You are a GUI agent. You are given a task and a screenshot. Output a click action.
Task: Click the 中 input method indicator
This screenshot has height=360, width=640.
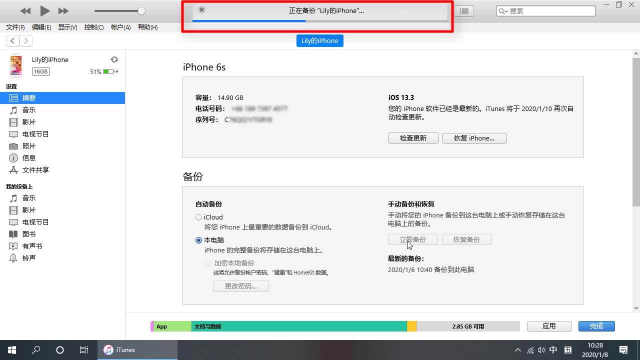(x=553, y=350)
